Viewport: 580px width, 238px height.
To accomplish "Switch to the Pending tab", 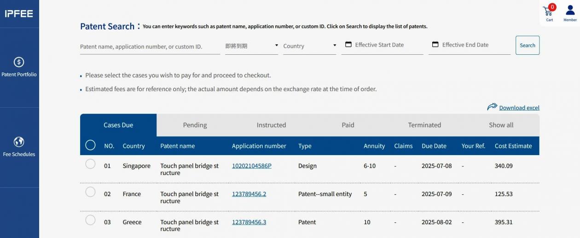I will pyautogui.click(x=195, y=125).
